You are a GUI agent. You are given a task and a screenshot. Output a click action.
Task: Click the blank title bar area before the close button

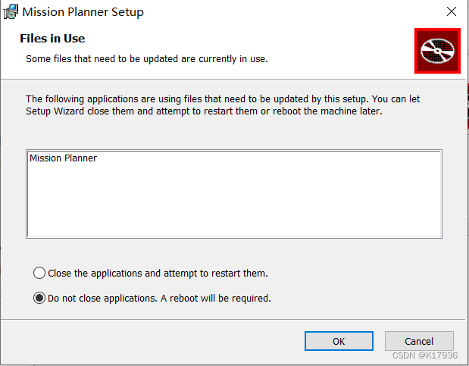tap(303, 11)
